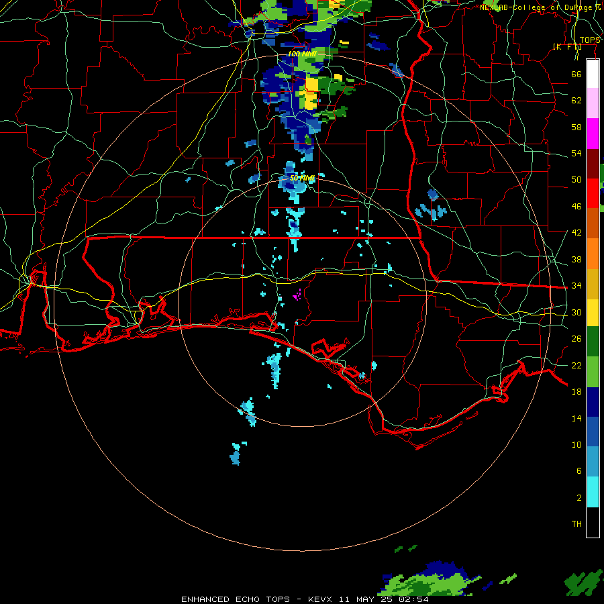Select the 46 scale label
This screenshot has width=604, height=604.
(576, 207)
